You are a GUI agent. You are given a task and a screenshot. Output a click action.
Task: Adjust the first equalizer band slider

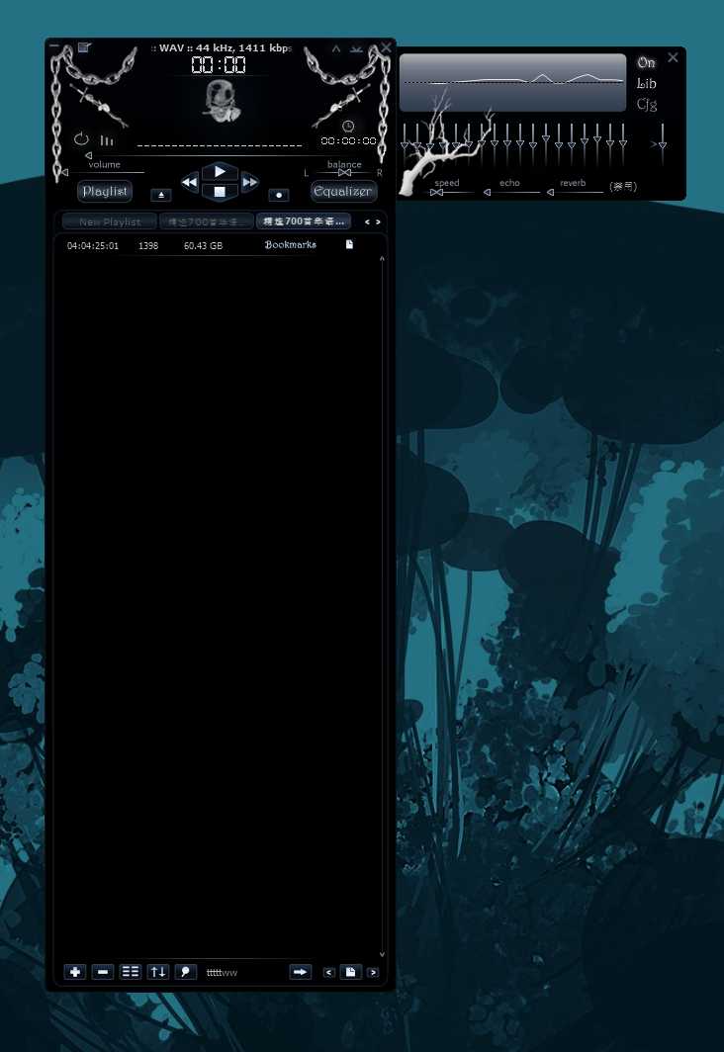[405, 143]
